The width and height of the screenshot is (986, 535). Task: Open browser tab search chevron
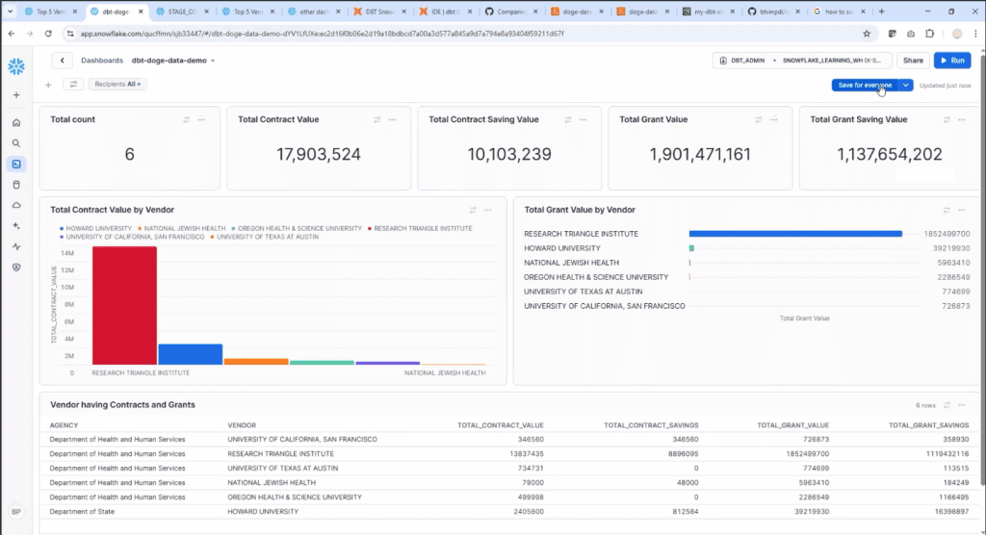pyautogui.click(x=10, y=12)
